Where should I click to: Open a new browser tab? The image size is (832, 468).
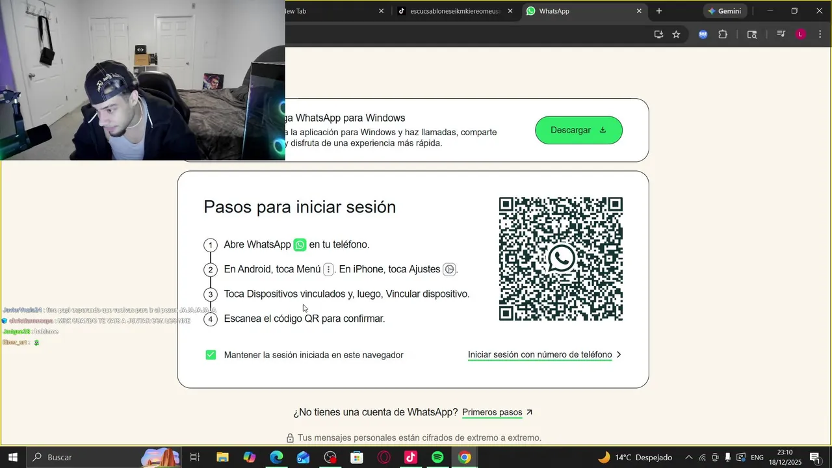(x=659, y=11)
